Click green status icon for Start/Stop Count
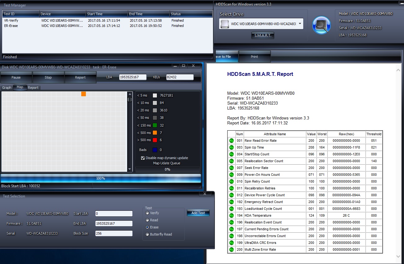The width and height of the screenshot is (404, 264). point(231,154)
